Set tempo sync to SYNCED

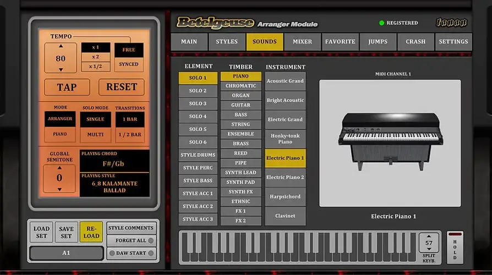129,64
